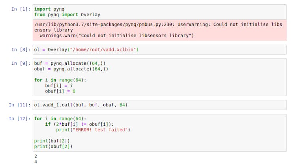Click the import cell In [1] code area

(x=159, y=12)
